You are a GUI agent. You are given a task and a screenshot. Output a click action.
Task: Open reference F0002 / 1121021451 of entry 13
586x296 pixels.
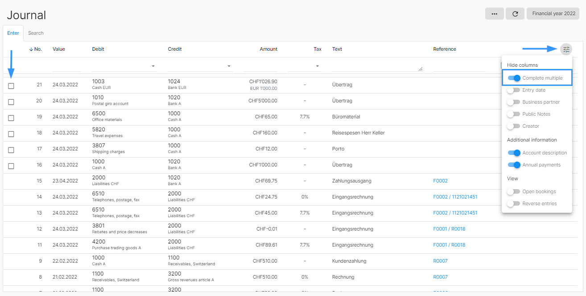click(x=455, y=213)
